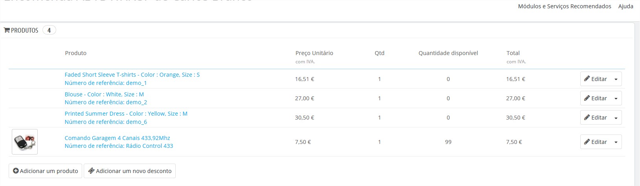Image resolution: width=640 pixels, height=186 pixels.
Task: Open Faded Short Sleeve T-shirts product link
Action: click(x=132, y=75)
